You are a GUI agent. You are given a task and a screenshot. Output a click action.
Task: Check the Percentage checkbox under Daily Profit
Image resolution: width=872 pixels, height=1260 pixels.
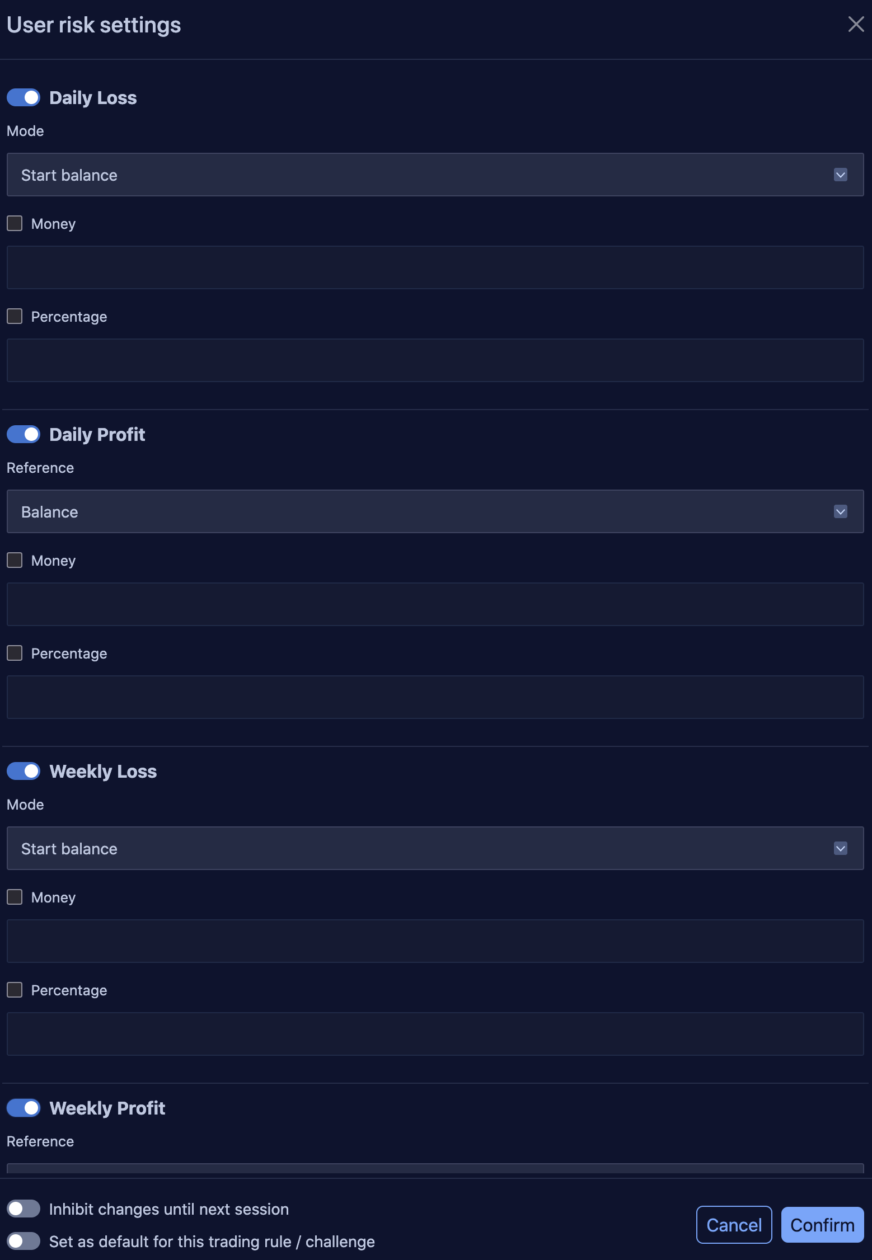14,653
